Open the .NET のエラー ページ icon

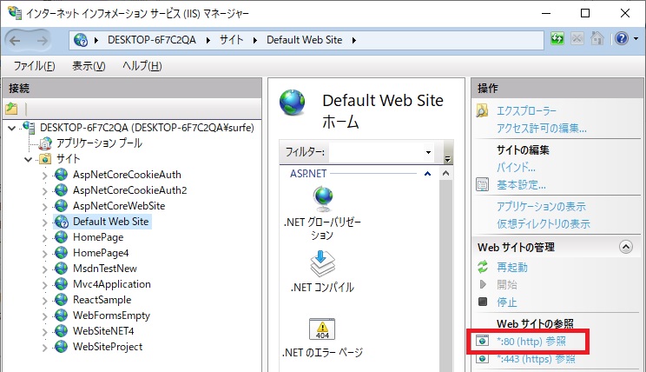click(x=322, y=329)
